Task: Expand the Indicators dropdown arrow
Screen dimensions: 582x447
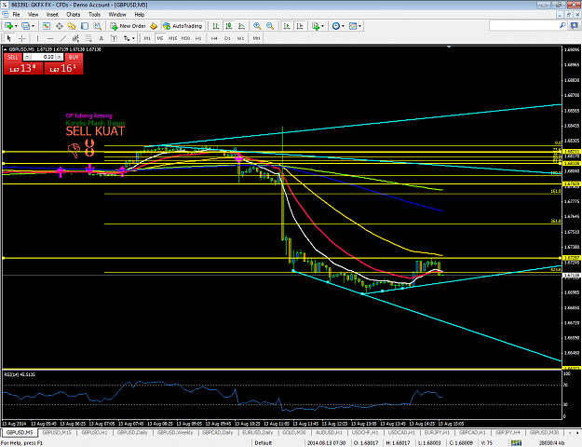Action: point(322,26)
